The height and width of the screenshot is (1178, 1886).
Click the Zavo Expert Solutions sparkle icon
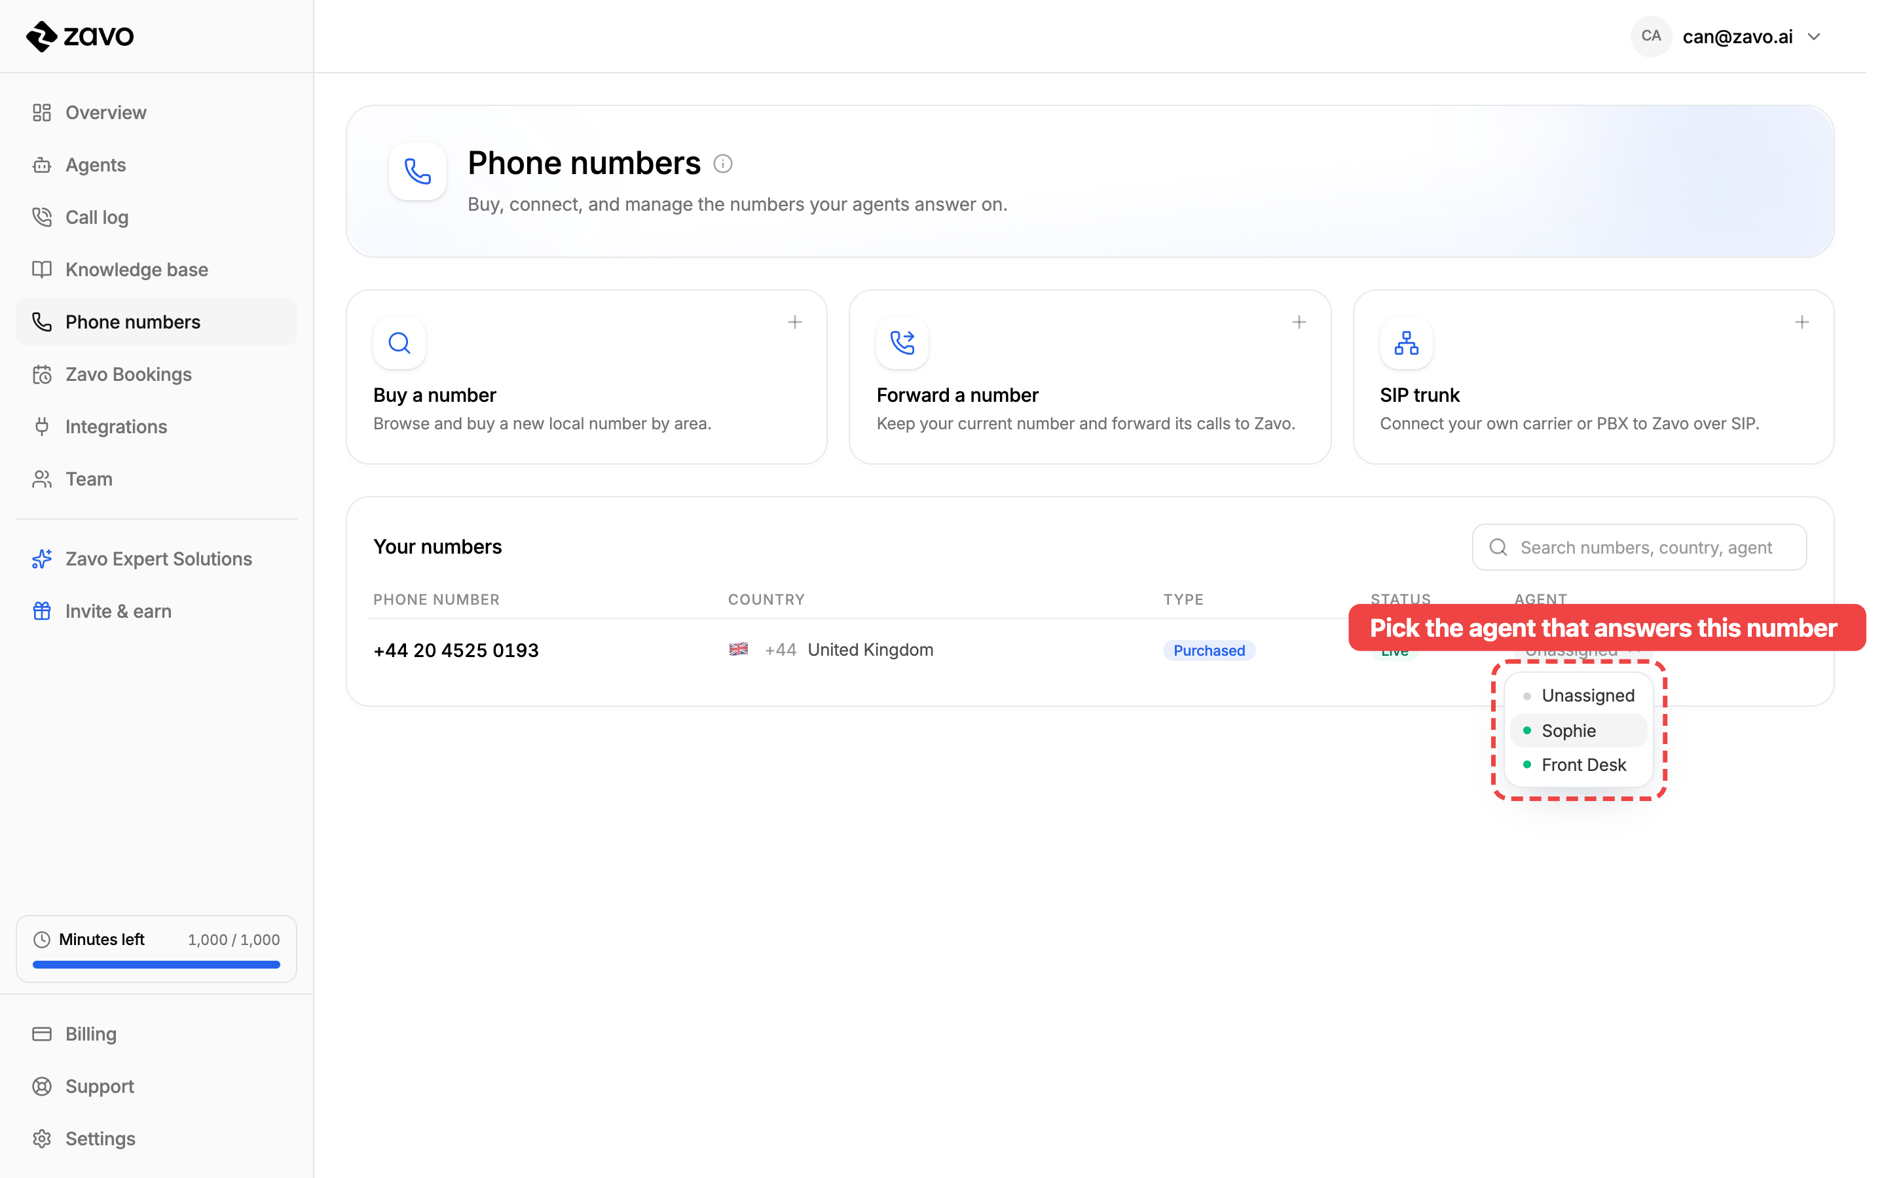coord(42,559)
